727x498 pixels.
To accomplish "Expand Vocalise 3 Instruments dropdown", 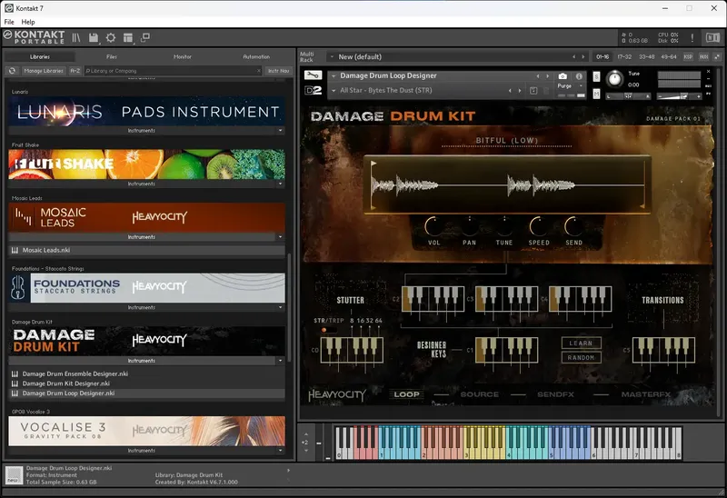I will coord(280,451).
